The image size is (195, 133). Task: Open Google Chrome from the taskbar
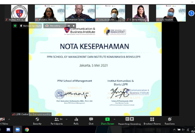coord(27,130)
